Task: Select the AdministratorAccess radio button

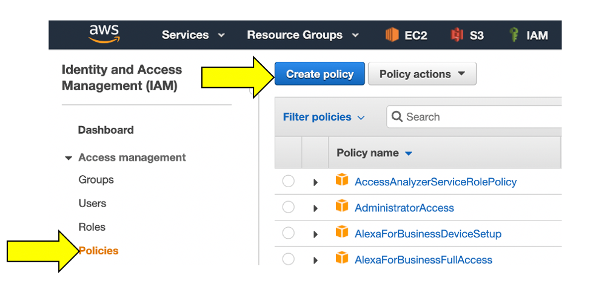Action: [289, 207]
